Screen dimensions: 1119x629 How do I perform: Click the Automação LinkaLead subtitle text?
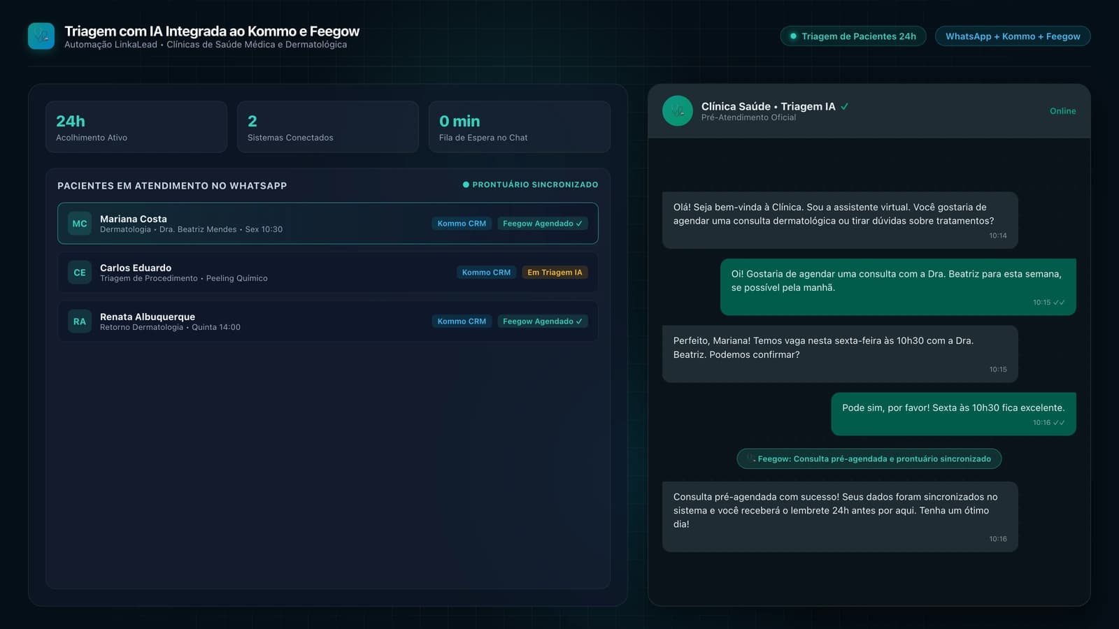click(206, 45)
